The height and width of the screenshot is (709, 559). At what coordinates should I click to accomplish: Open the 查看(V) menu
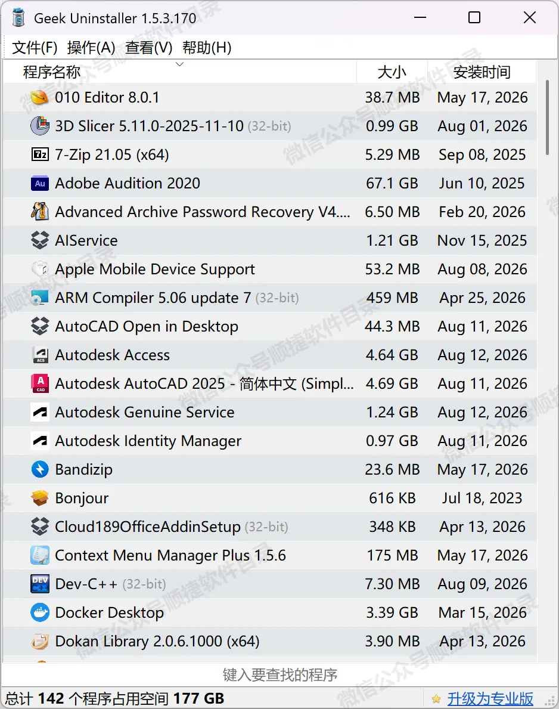[x=148, y=48]
